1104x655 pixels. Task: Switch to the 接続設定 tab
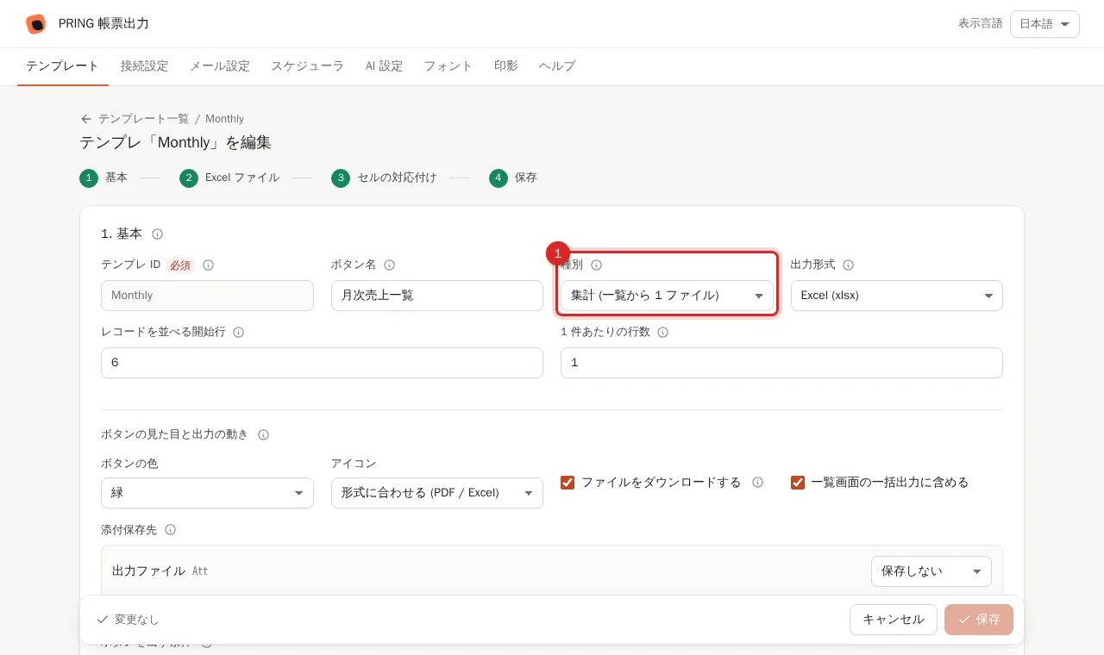[x=145, y=66]
